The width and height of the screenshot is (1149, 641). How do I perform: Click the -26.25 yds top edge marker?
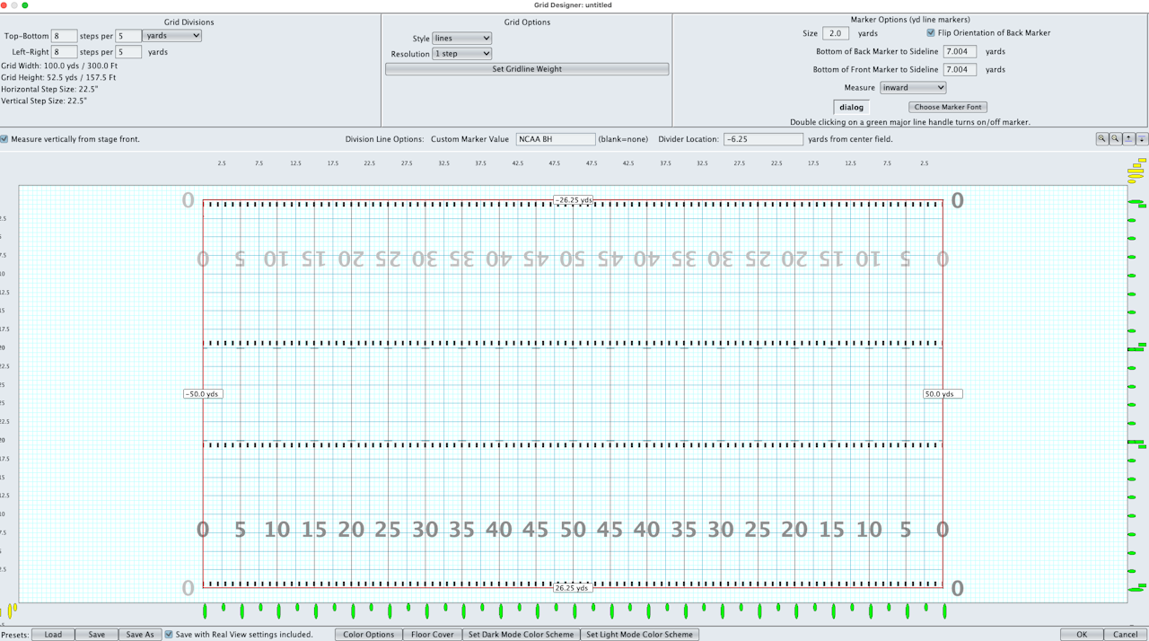573,200
